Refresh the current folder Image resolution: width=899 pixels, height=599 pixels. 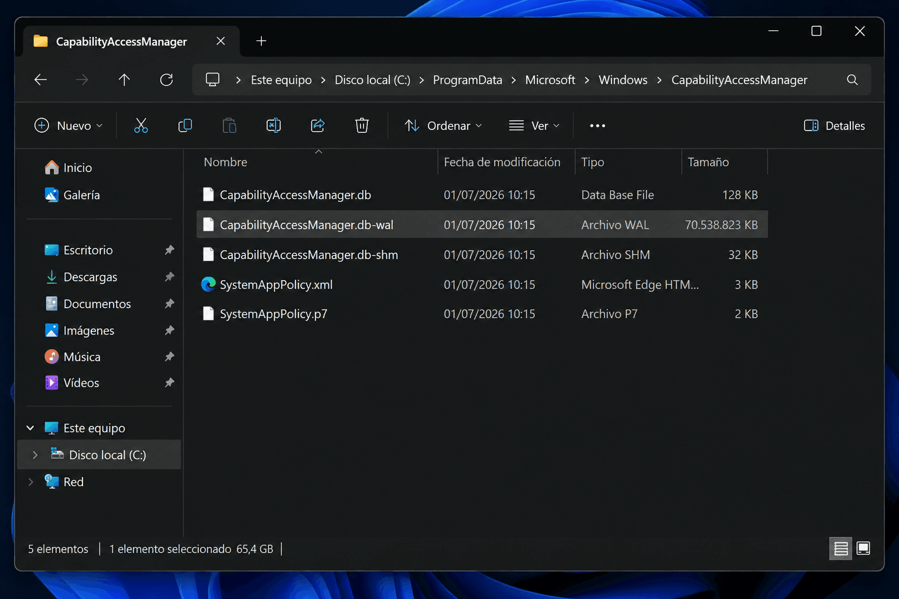pyautogui.click(x=166, y=80)
